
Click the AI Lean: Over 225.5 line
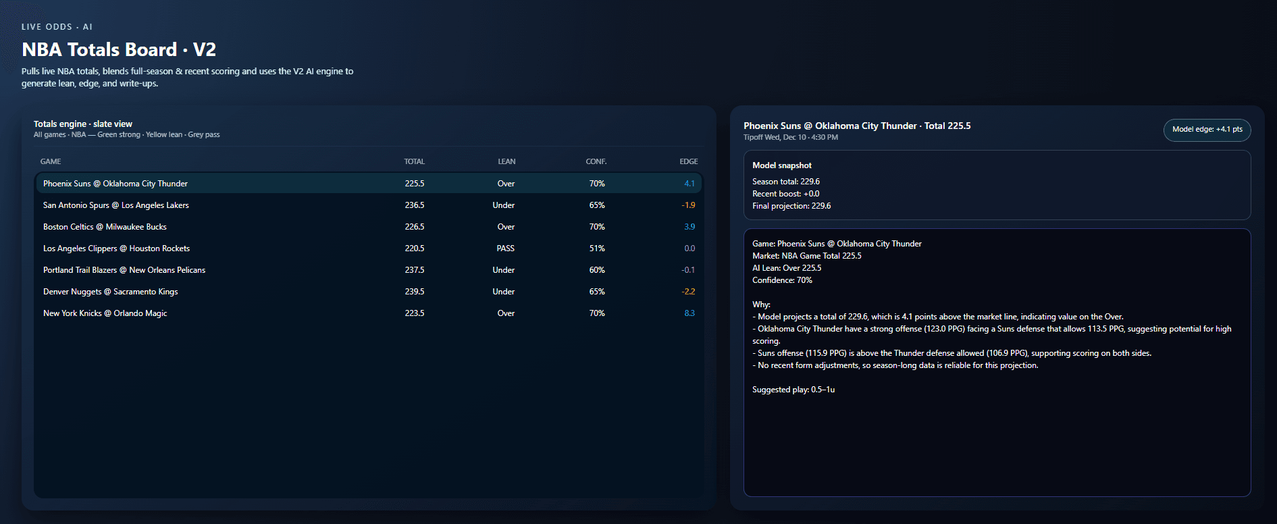(x=787, y=268)
